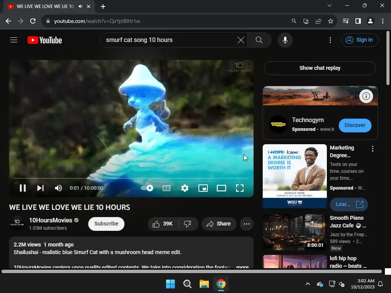Search with your voice microphone
This screenshot has width=391, height=293.
tap(285, 40)
